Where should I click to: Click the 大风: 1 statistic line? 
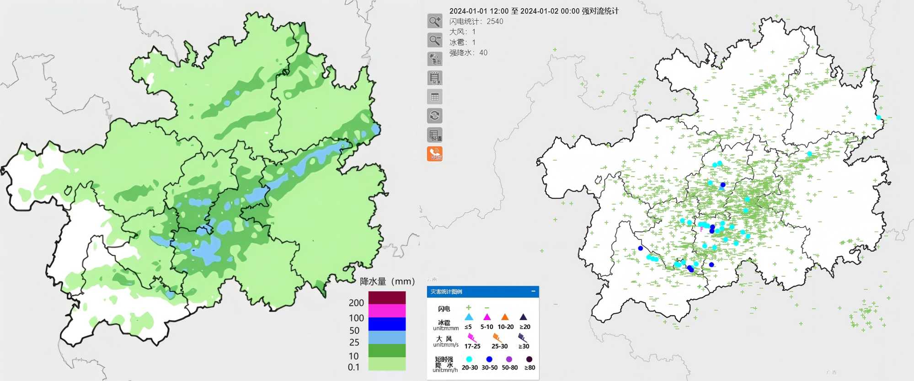462,32
